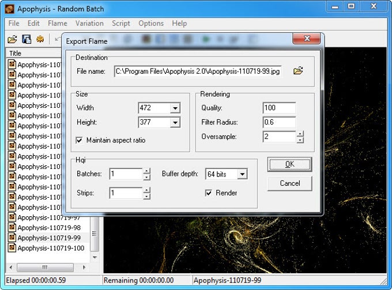Increase the Strips value
This screenshot has width=392, height=290.
point(147,190)
